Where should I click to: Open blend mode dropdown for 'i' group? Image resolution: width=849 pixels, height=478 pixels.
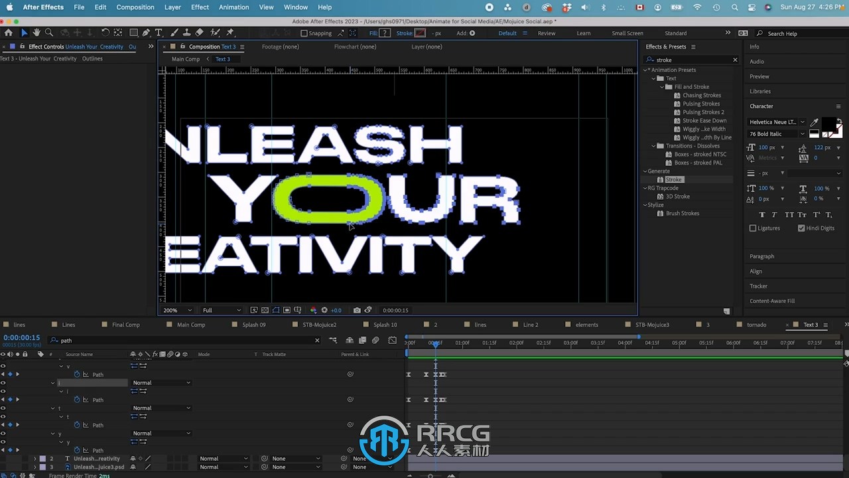click(x=161, y=383)
